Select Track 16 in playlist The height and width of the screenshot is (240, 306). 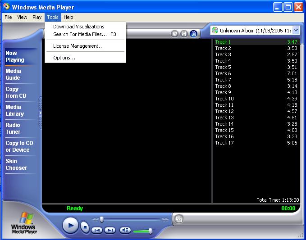256,136
